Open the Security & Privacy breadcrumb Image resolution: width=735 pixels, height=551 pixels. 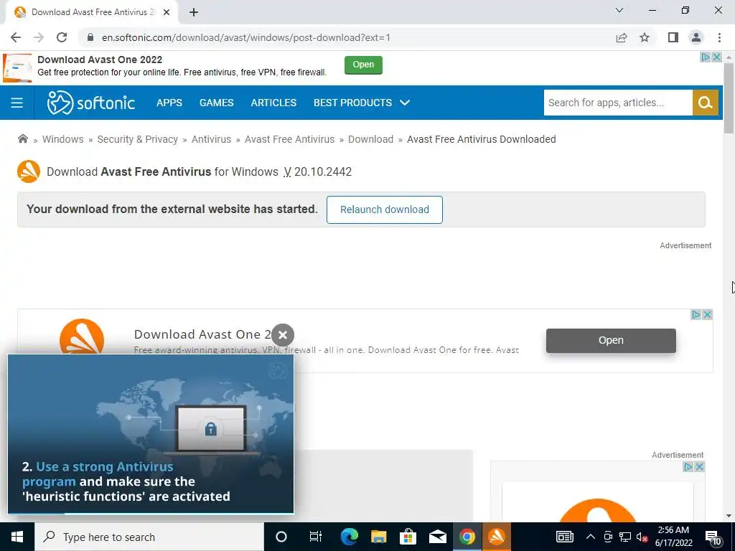[137, 139]
